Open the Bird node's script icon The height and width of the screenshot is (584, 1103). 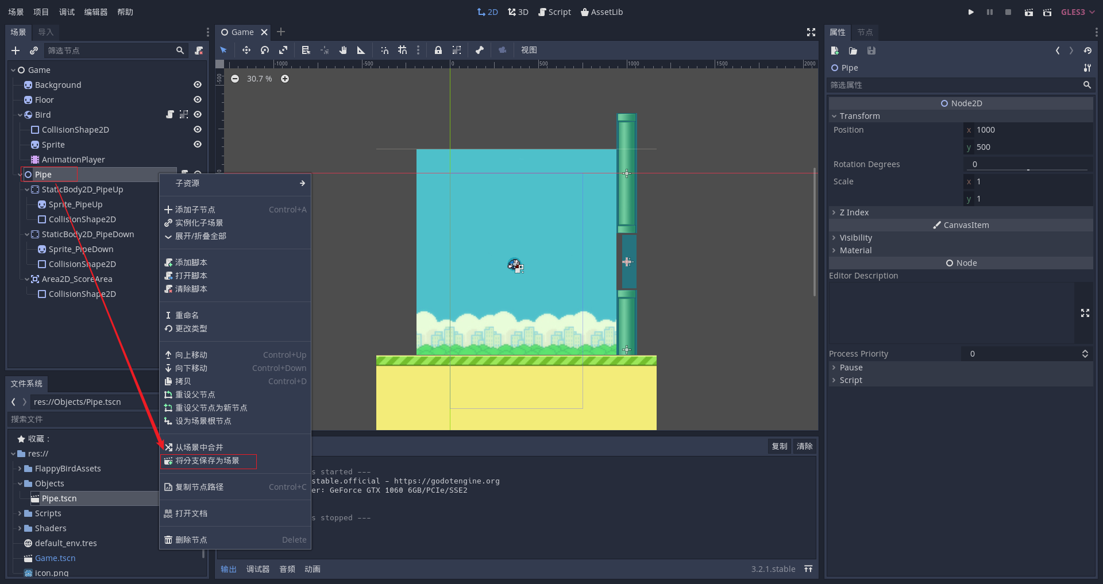click(x=170, y=114)
